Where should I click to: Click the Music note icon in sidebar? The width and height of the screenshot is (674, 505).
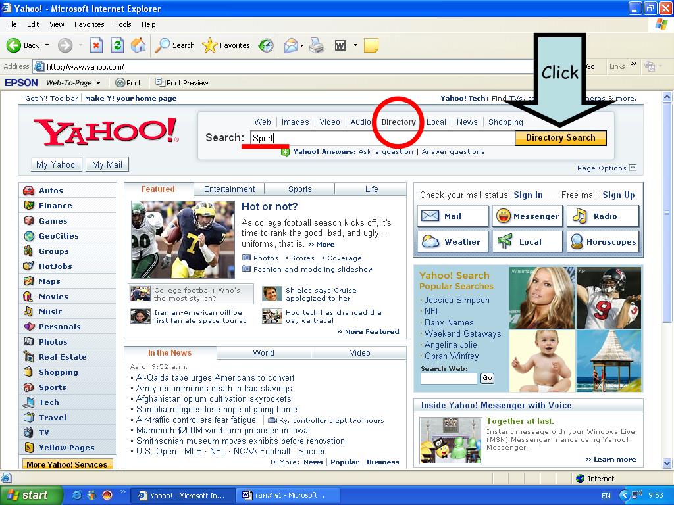pos(28,311)
